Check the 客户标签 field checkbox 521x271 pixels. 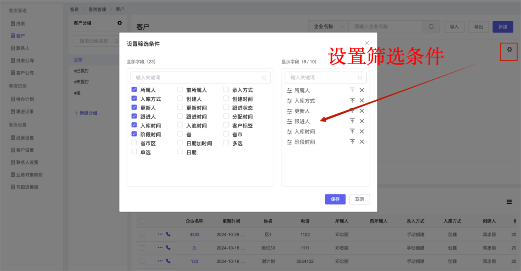tap(226, 125)
